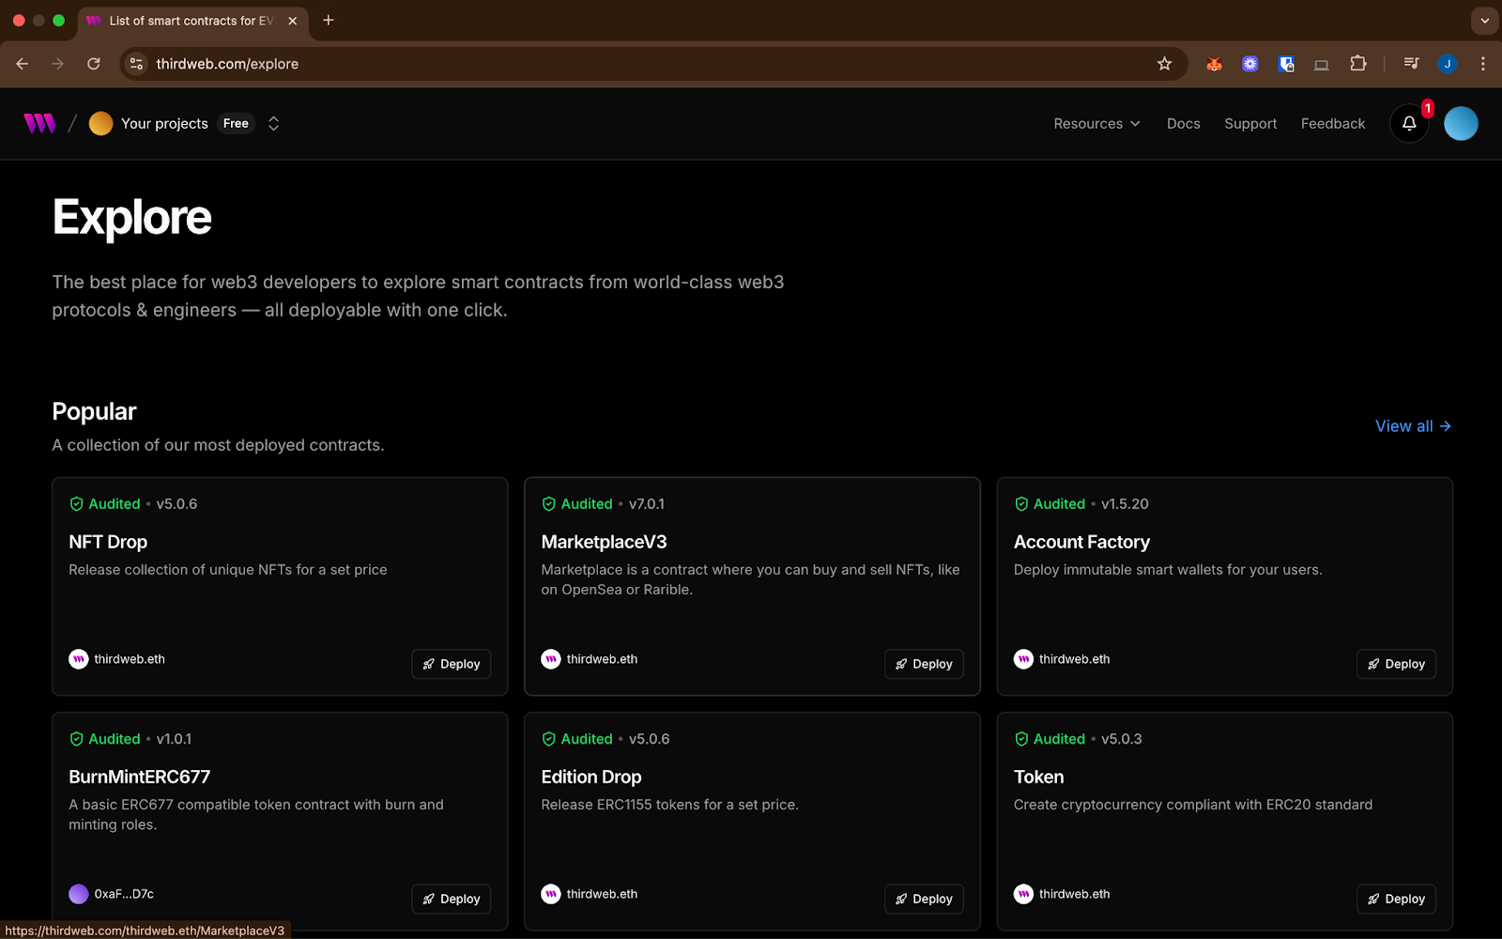Screen dimensions: 1502x939
Task: Open the purple starburst extension icon
Action: [x=1249, y=64]
